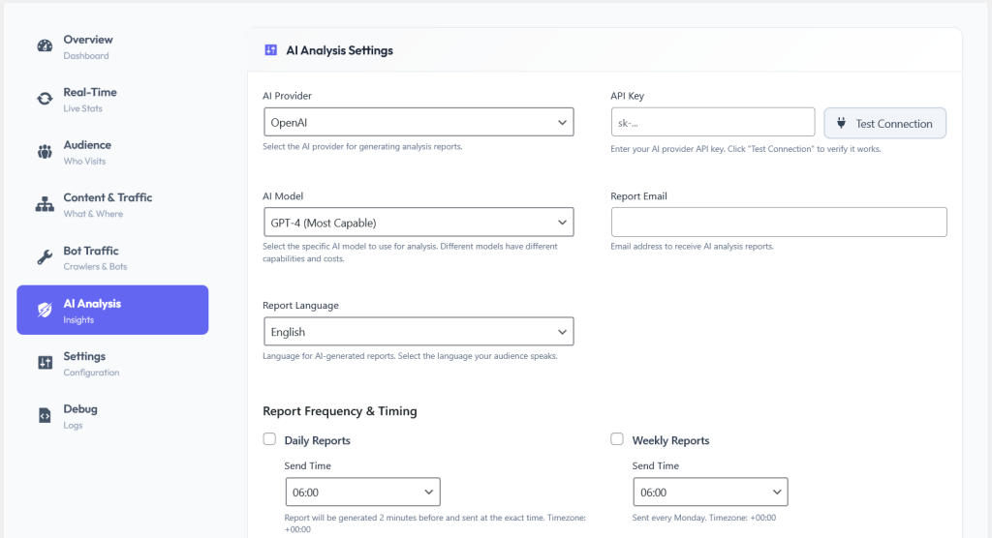Click the Debug code file icon
Viewport: 992px width, 538px height.
click(x=45, y=415)
